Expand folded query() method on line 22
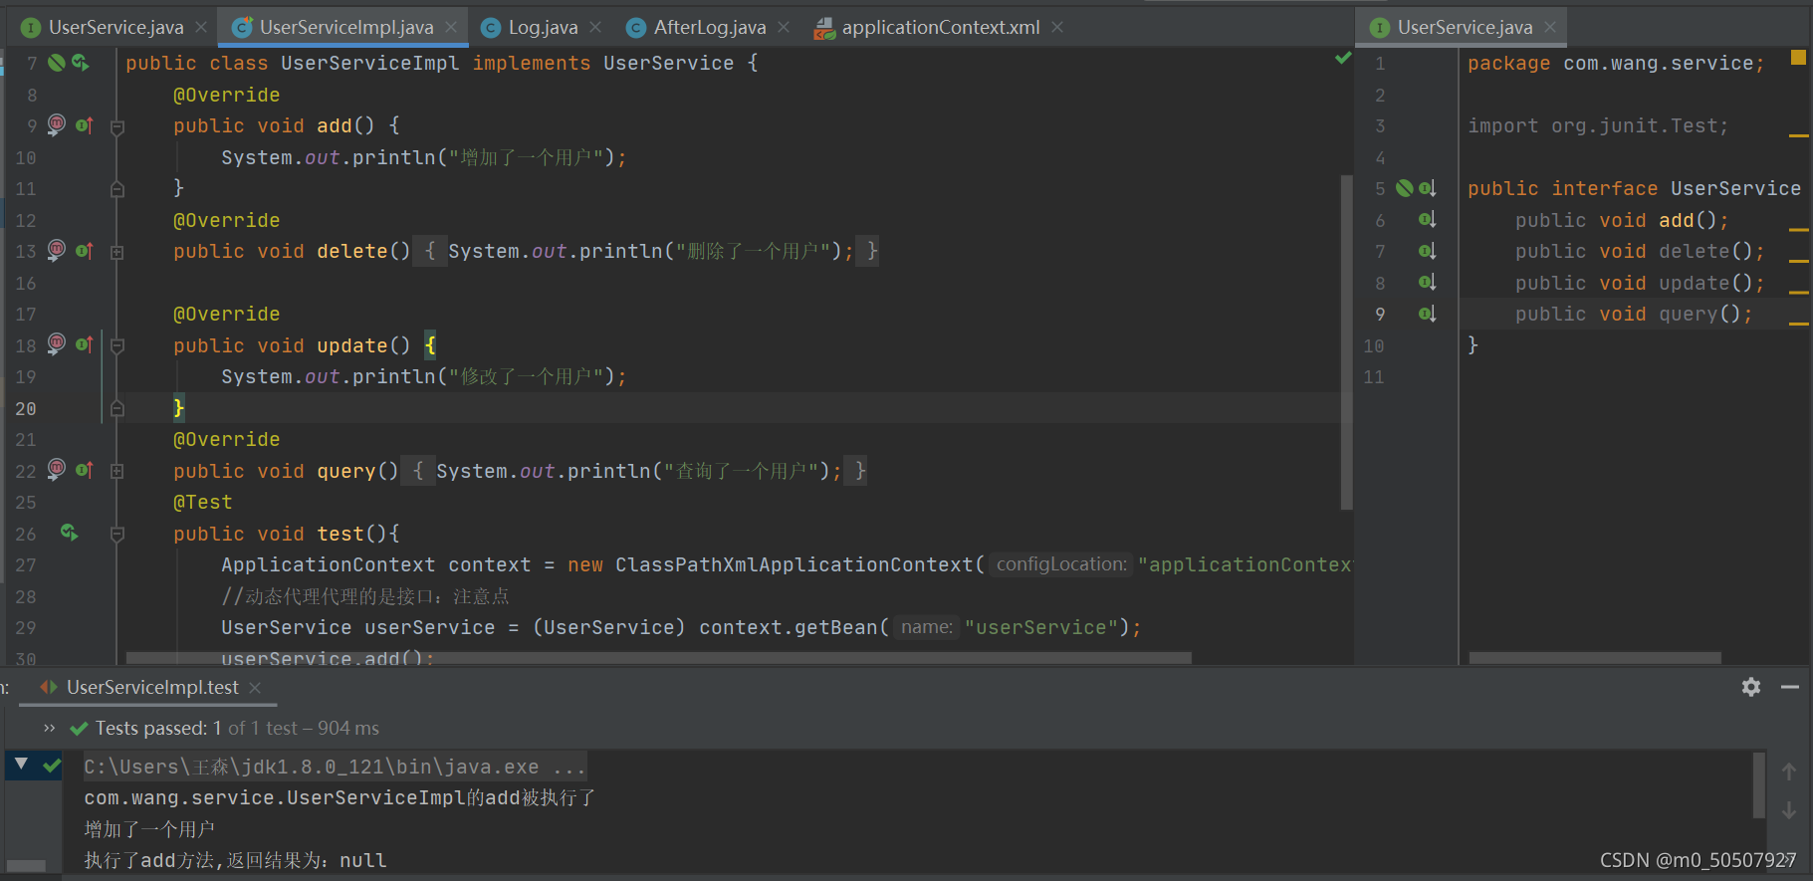The height and width of the screenshot is (881, 1813). pos(117,471)
